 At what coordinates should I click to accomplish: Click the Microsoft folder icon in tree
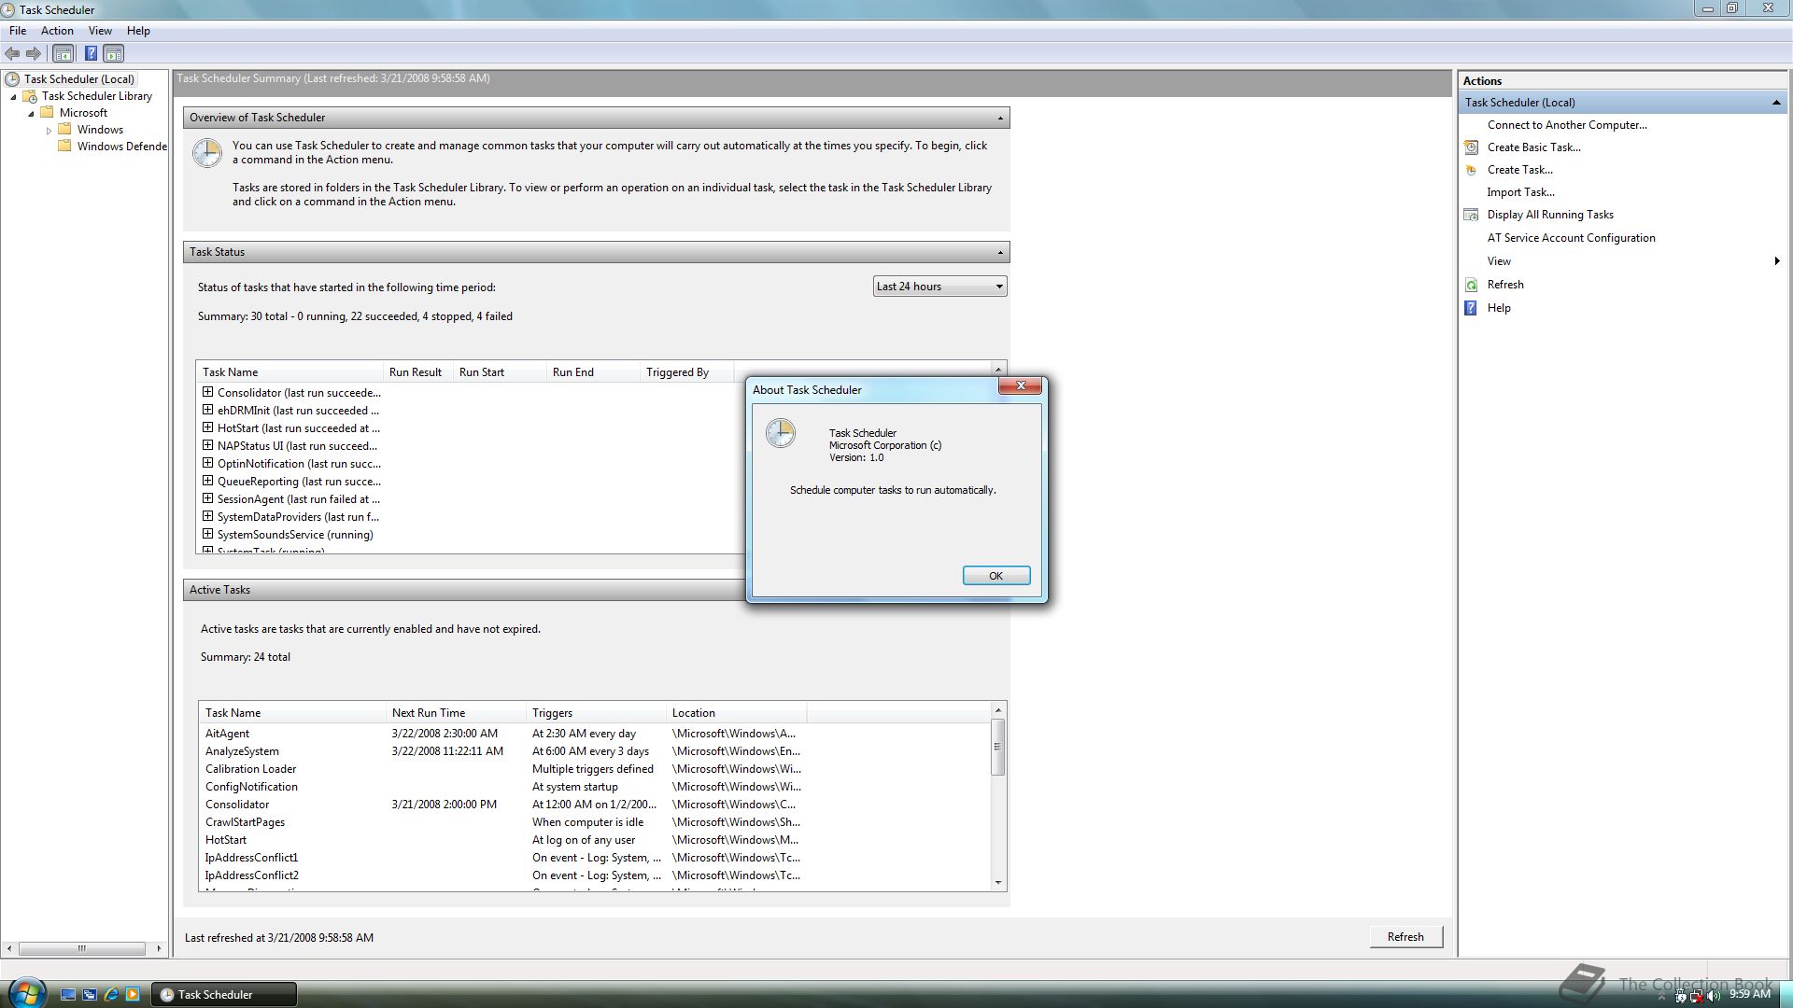pyautogui.click(x=47, y=113)
